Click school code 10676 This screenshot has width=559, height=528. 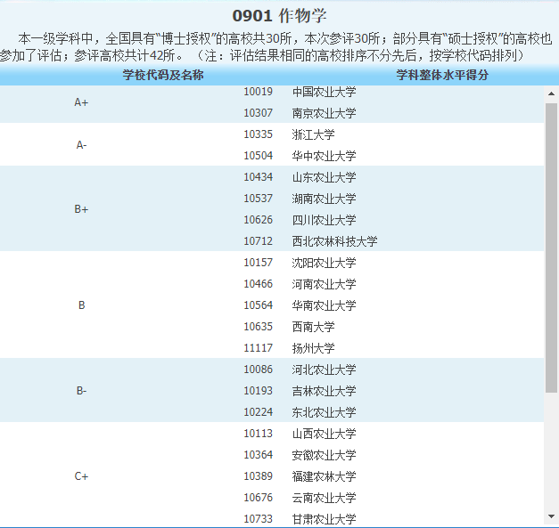coord(259,498)
